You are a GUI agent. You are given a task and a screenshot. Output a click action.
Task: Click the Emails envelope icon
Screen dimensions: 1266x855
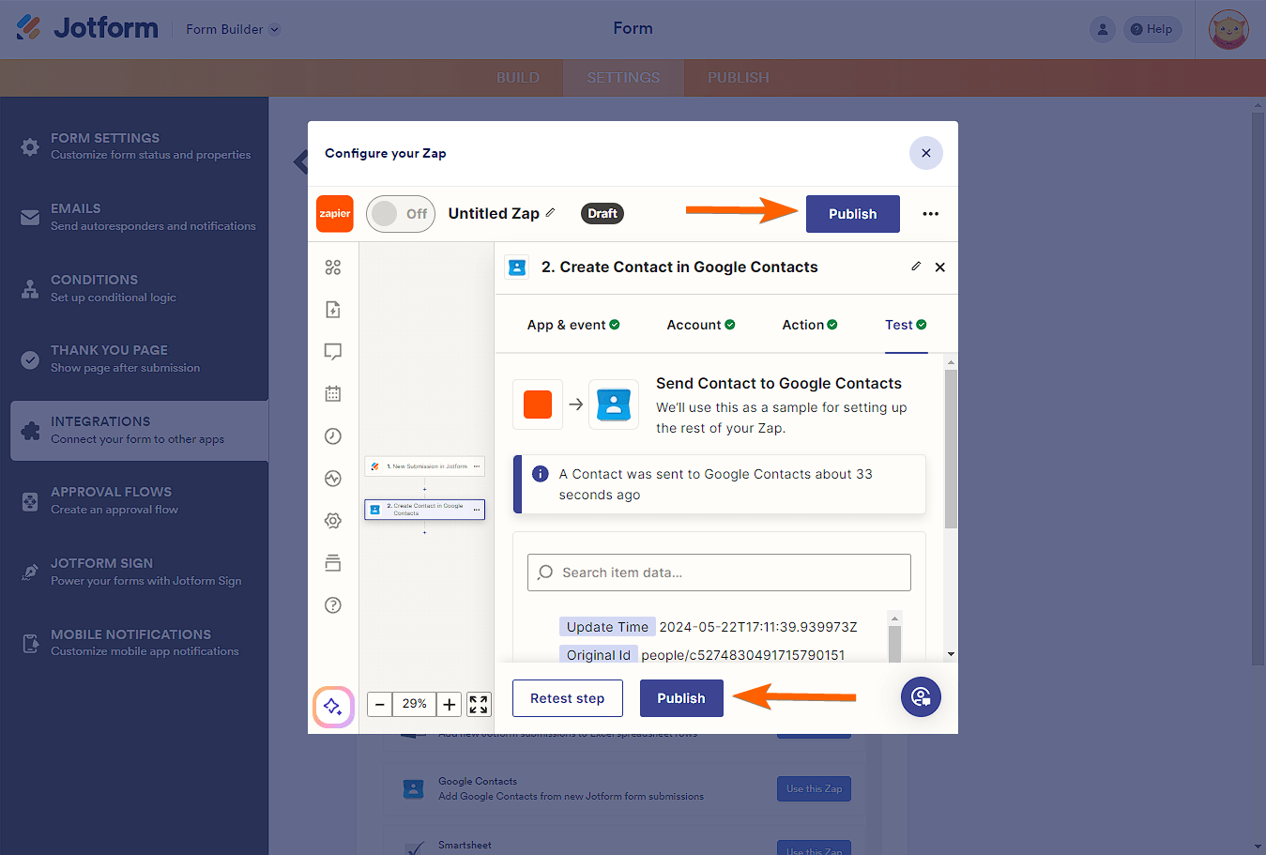click(x=30, y=218)
